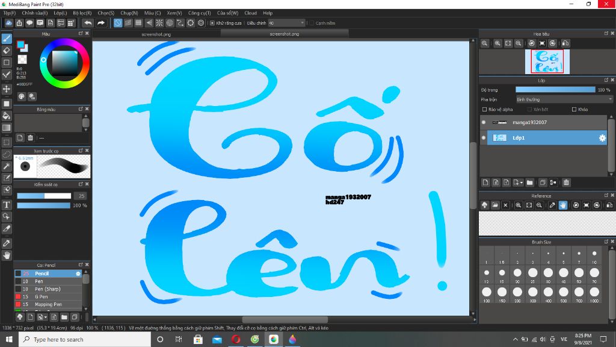616x347 pixels.
Task: Hide the Lớp1 layer
Action: [x=484, y=138]
